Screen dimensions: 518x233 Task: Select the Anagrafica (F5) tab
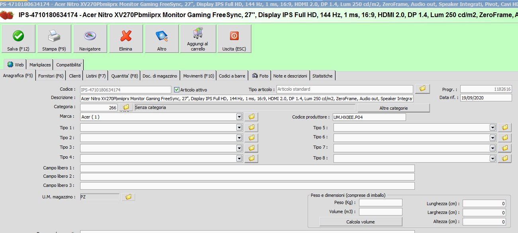point(18,76)
